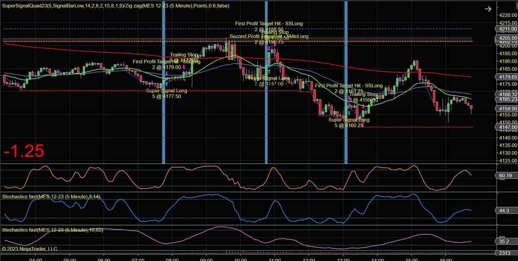The image size is (518, 261).
Task: Select the Trailing Stop 4150.00 annotation
Action: coord(362,96)
